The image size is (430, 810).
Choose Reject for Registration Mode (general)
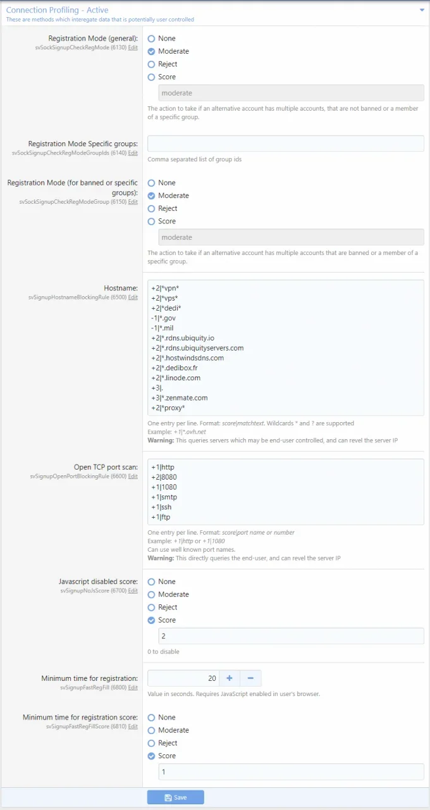click(x=162, y=64)
